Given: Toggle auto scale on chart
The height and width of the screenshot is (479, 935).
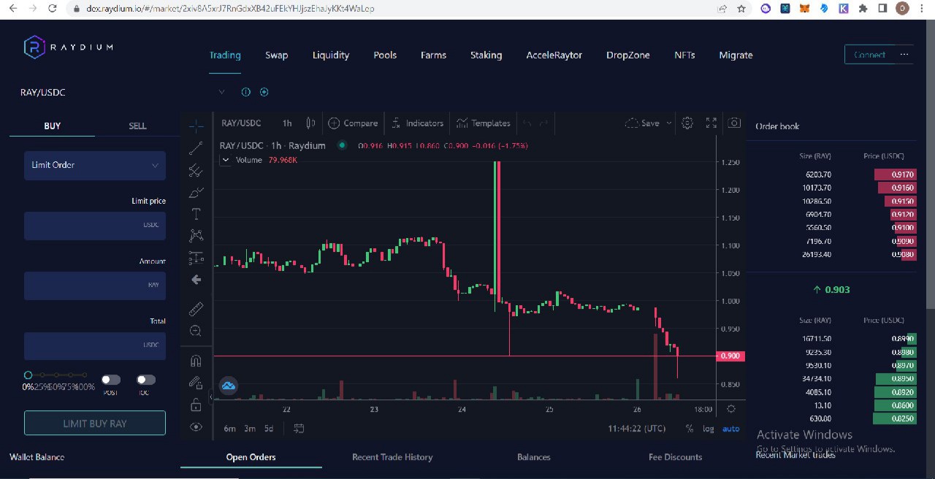Looking at the screenshot, I should coord(730,429).
